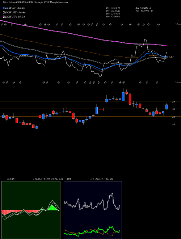
Task: Click inside the green MACD indicator panel
Action: click(x=31, y=210)
